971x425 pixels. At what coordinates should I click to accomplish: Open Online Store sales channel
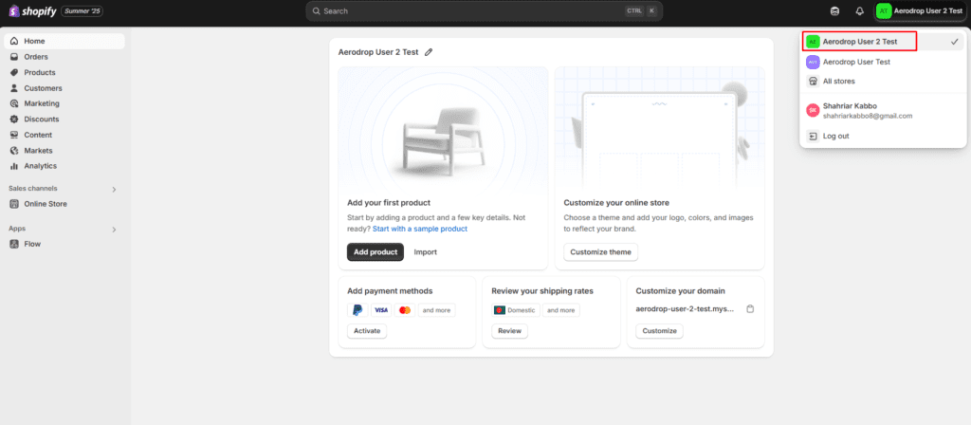click(x=45, y=204)
